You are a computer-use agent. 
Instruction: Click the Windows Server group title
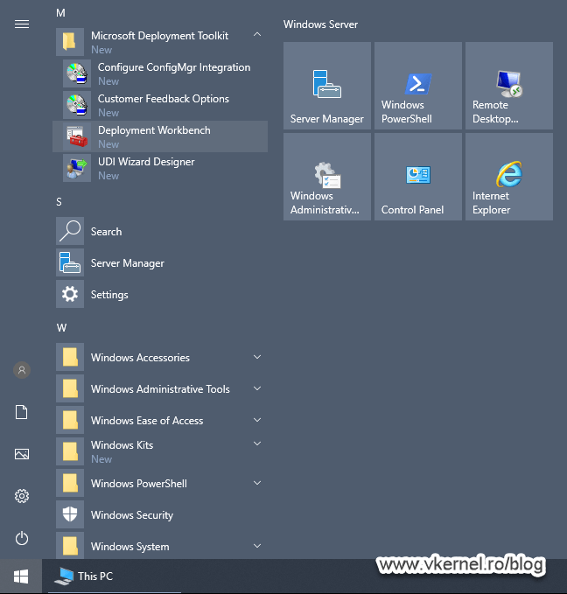320,24
